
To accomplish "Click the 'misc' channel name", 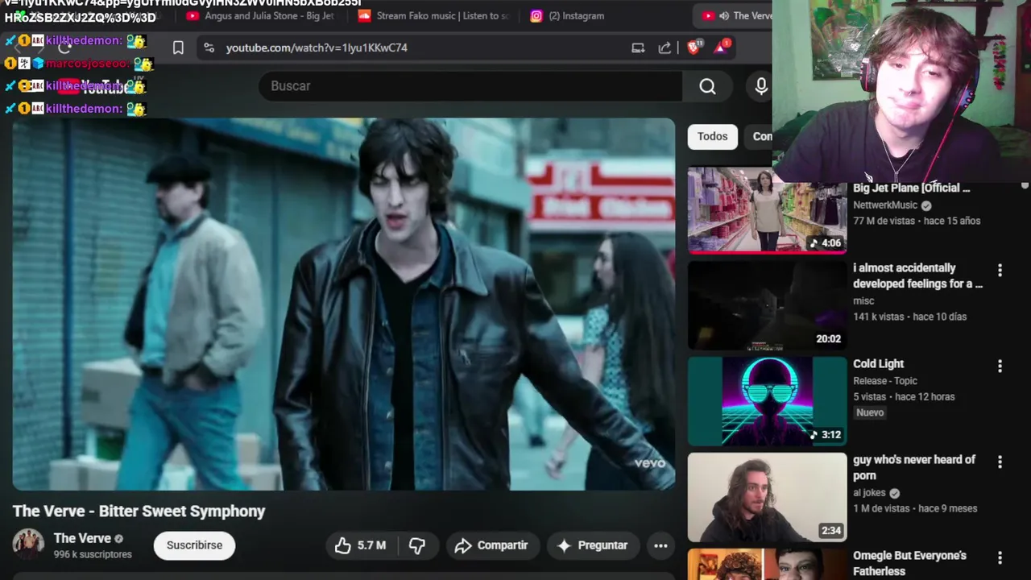I will click(863, 300).
